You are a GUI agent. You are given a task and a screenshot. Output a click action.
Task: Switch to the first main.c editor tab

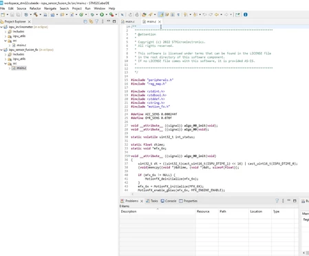(x=128, y=21)
